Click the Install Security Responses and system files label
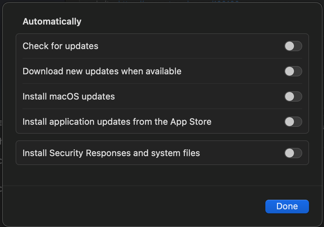The height and width of the screenshot is (227, 324). (x=111, y=153)
